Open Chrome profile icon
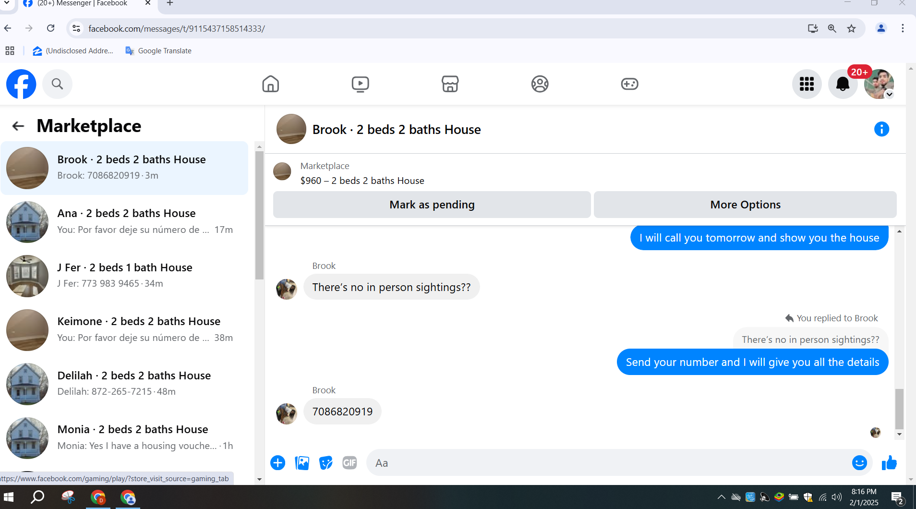 [881, 28]
